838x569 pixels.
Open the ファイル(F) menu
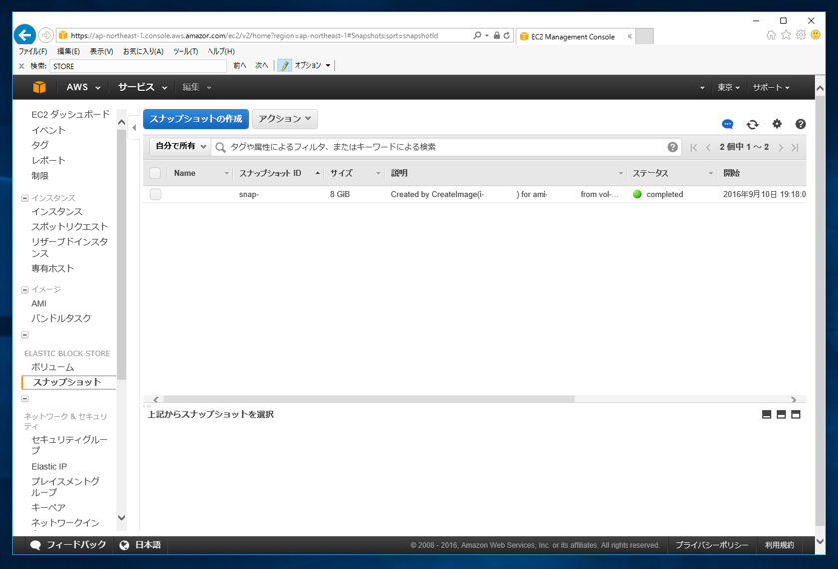click(33, 51)
